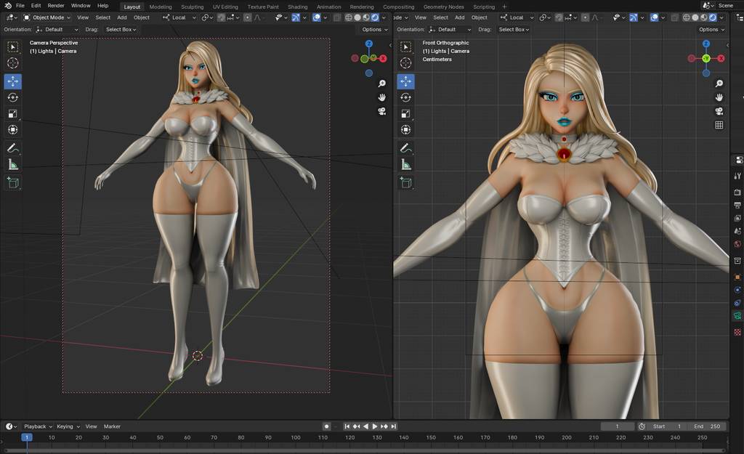Enable auto keying record button in the timeline
The width and height of the screenshot is (744, 454).
327,426
